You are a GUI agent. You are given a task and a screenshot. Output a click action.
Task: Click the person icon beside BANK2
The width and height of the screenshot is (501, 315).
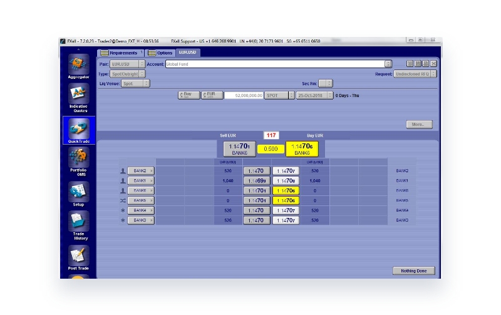pyautogui.click(x=123, y=170)
